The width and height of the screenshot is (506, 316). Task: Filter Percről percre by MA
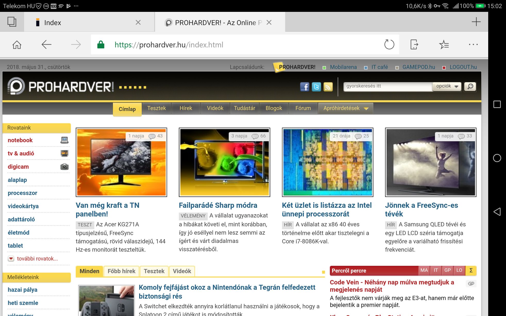pos(424,270)
